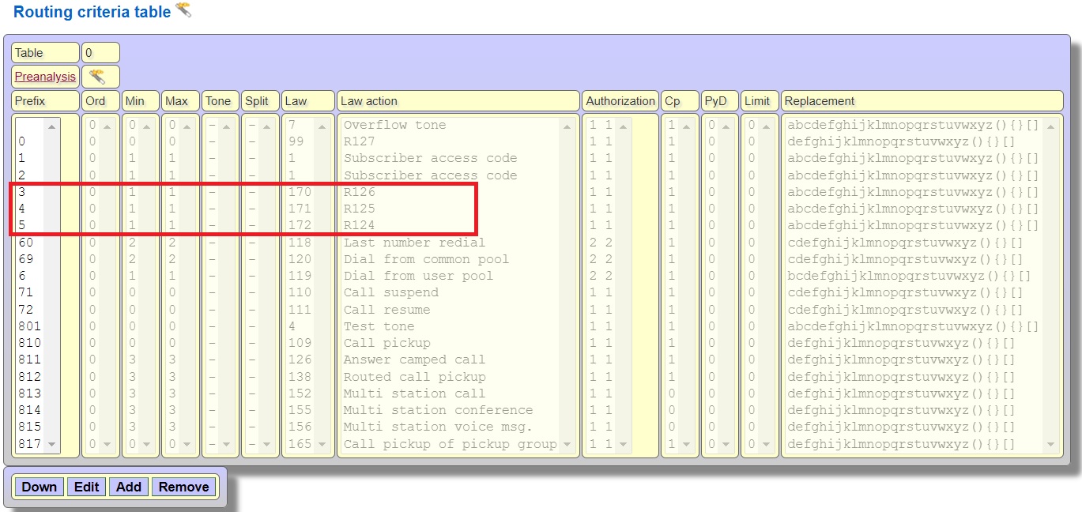Click the Table number field showing 0
The height and width of the screenshot is (512, 1082).
tap(100, 53)
